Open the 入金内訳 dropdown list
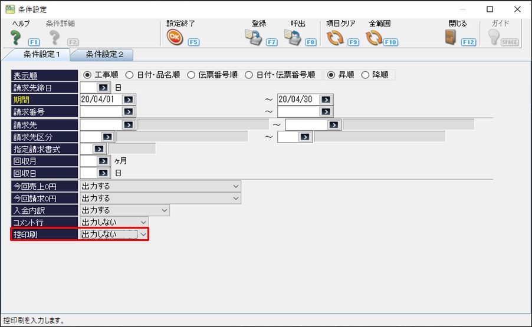 [x=164, y=210]
